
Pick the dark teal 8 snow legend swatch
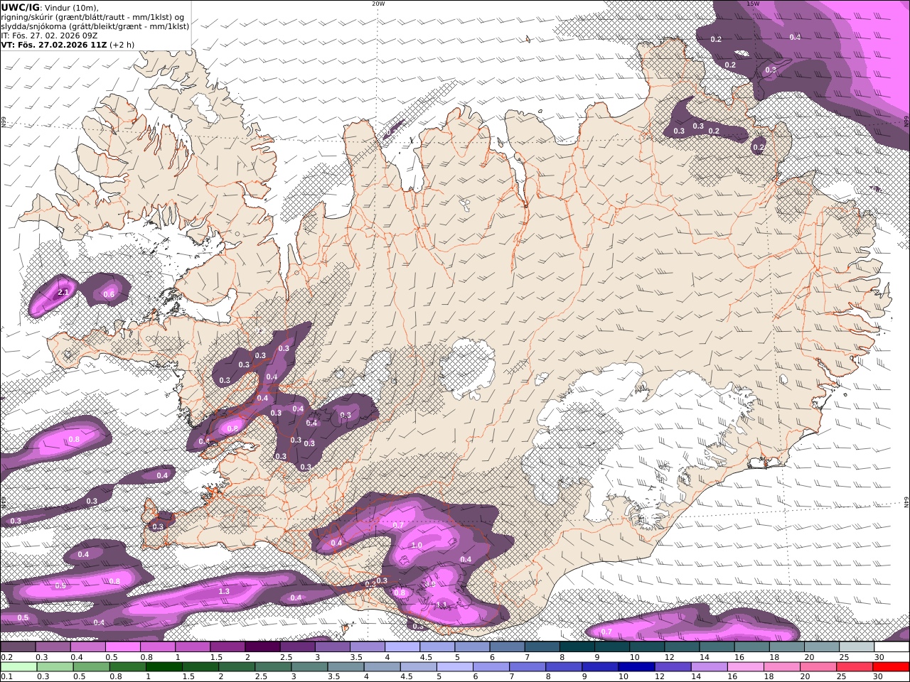pos(577,646)
